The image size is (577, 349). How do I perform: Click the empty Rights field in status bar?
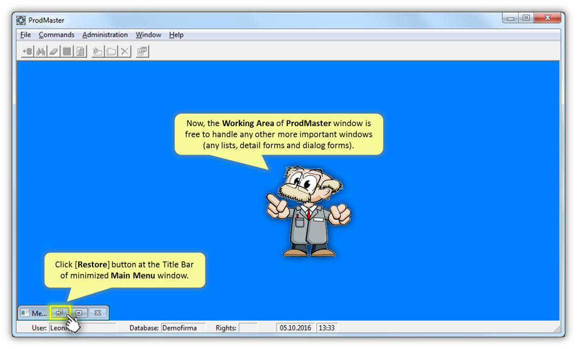point(248,327)
